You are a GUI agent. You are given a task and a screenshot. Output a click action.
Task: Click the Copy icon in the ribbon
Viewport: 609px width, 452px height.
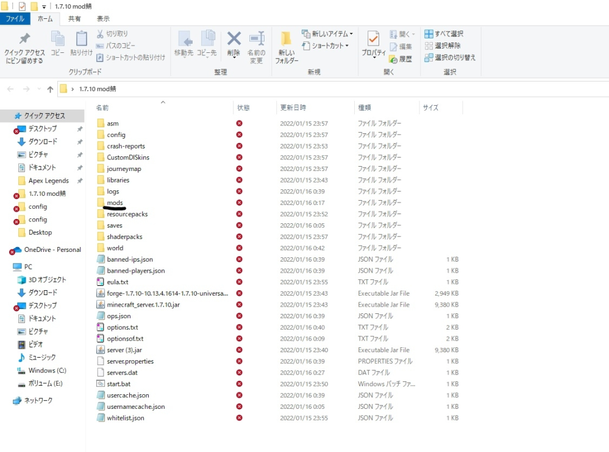(x=57, y=39)
